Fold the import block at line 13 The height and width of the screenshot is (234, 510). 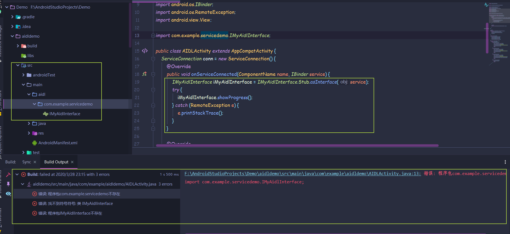153,35
